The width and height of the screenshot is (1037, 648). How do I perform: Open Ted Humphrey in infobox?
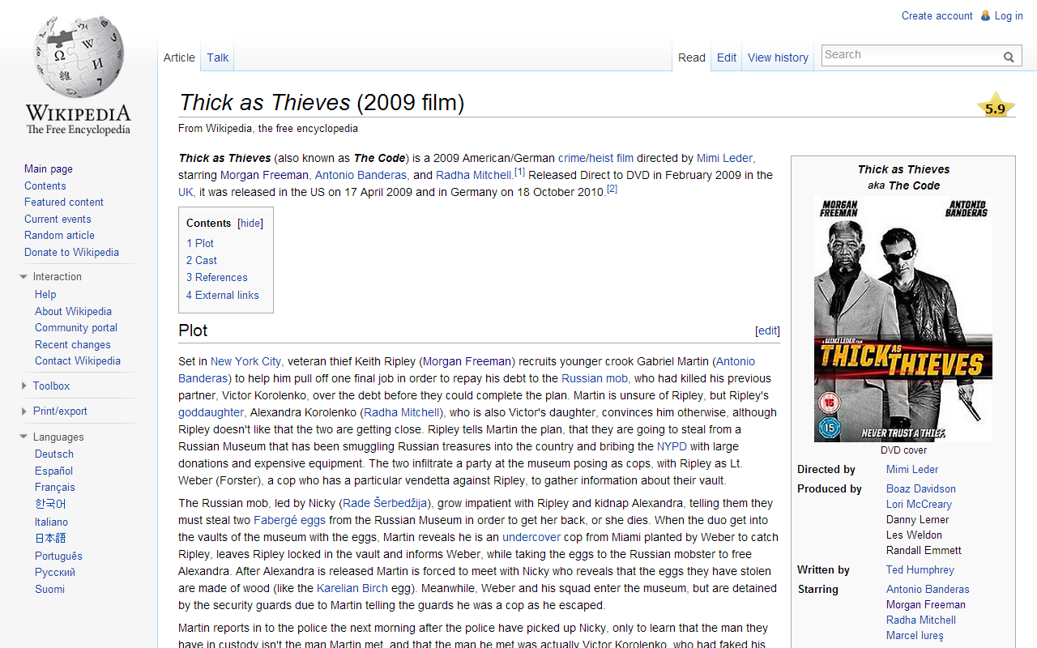[x=920, y=570]
